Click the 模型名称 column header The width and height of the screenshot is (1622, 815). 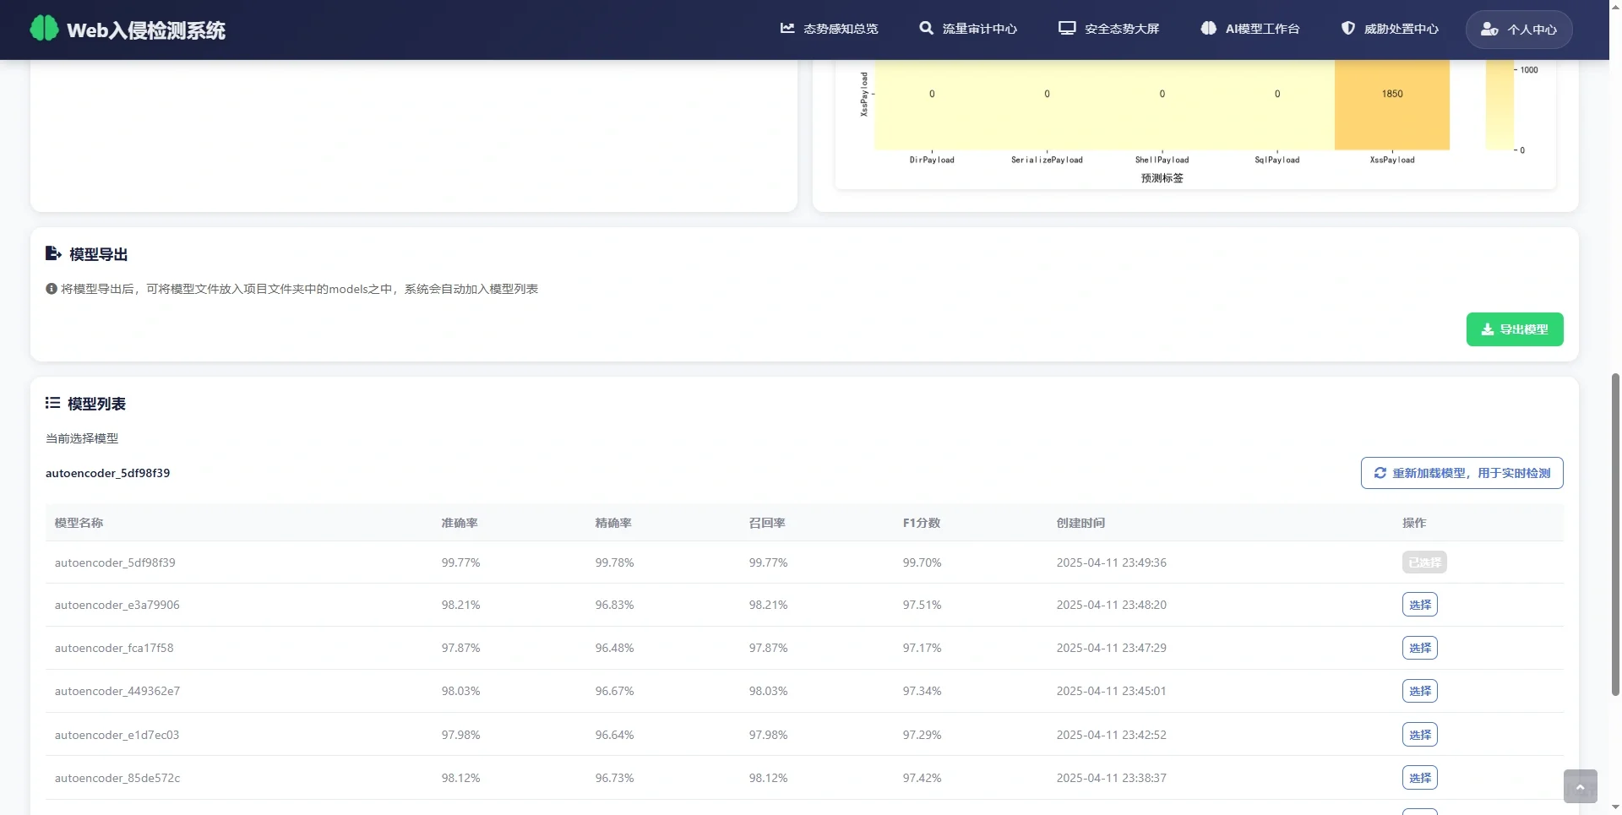[x=79, y=523]
